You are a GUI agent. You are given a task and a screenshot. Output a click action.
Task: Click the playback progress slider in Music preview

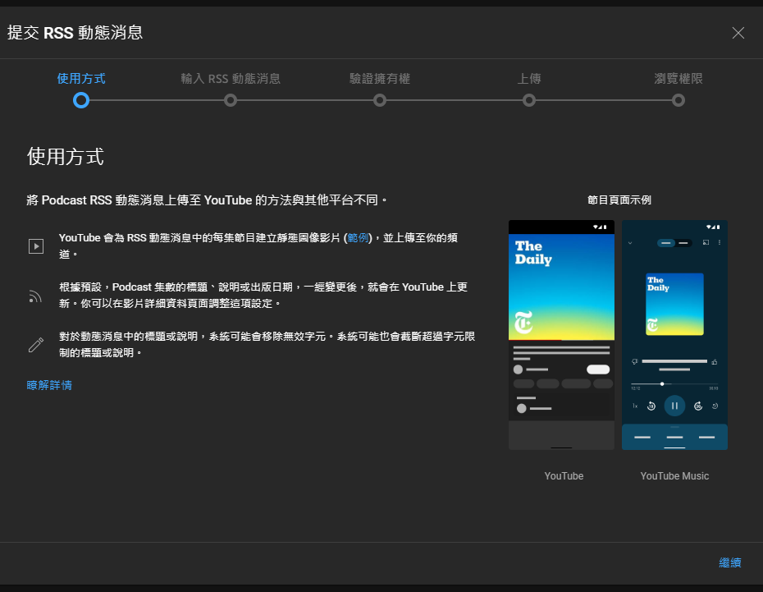point(674,384)
